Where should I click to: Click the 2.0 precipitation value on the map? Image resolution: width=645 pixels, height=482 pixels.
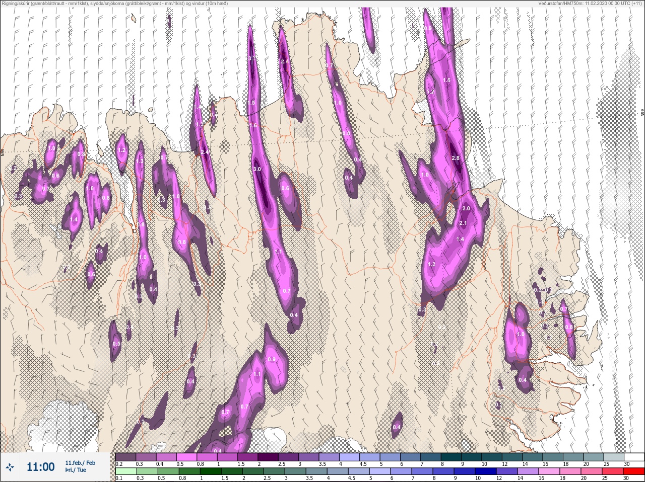pos(466,208)
